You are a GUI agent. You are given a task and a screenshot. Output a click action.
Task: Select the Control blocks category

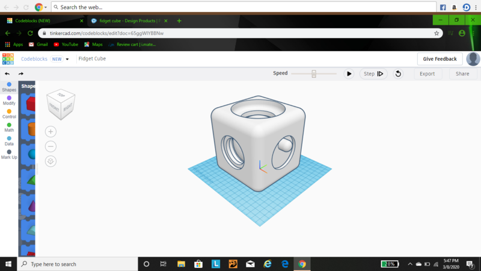(9, 113)
